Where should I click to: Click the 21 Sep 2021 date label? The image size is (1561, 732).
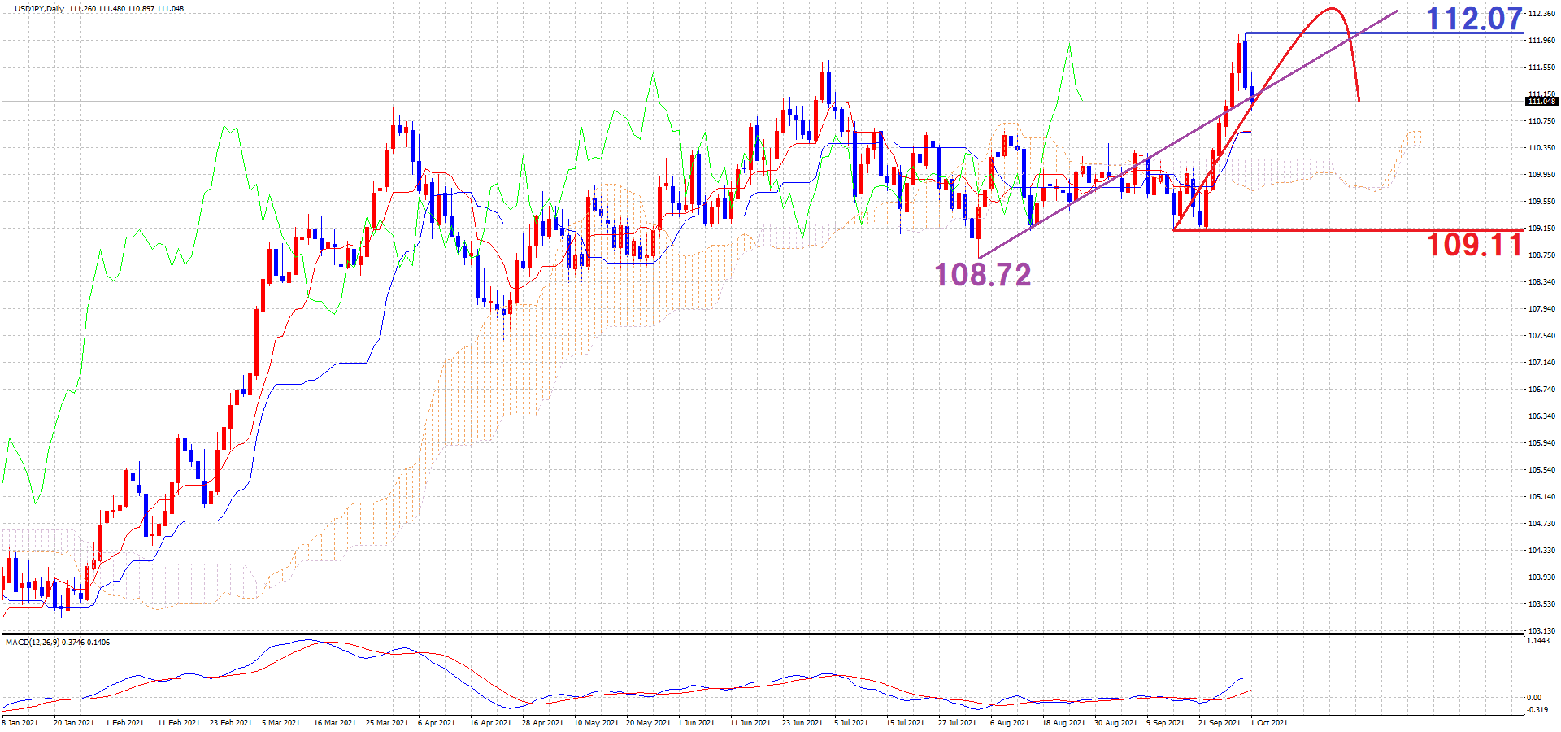[x=1219, y=722]
